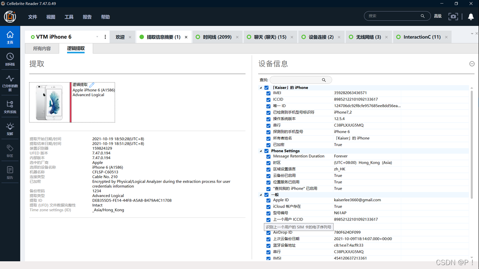
Task: Toggle the Phone Settings group checkbox
Action: (x=267, y=151)
